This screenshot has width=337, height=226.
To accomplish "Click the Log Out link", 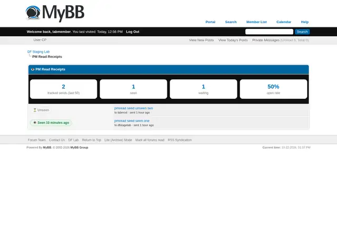I will (x=133, y=32).
